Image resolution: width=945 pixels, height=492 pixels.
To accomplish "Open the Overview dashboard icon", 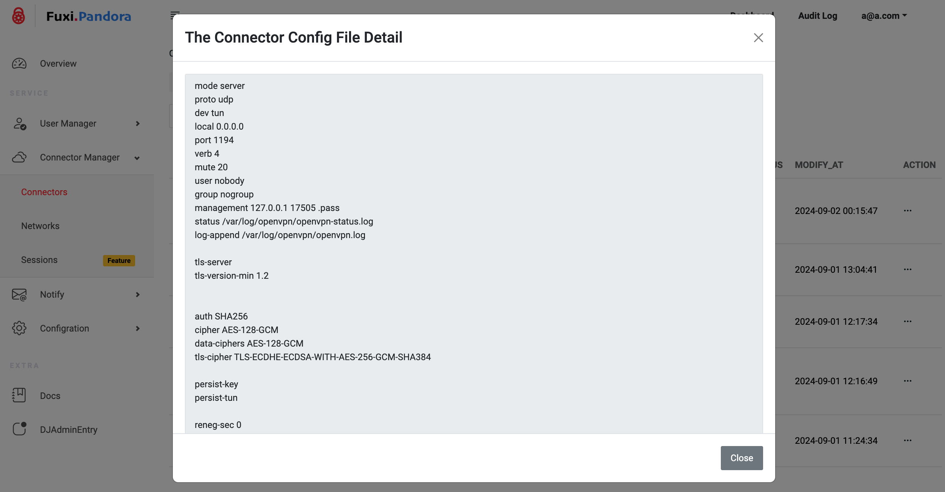I will [x=19, y=64].
